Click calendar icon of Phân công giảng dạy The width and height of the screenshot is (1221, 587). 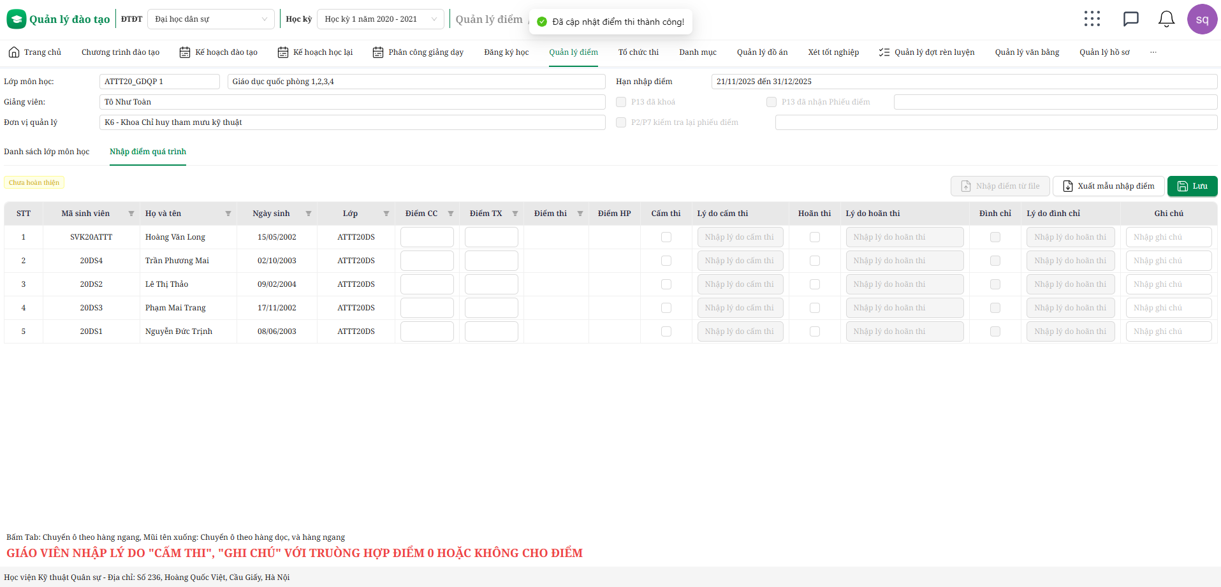[378, 52]
